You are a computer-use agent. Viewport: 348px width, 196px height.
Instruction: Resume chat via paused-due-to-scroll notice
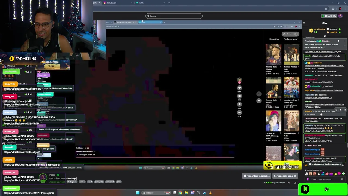325,164
